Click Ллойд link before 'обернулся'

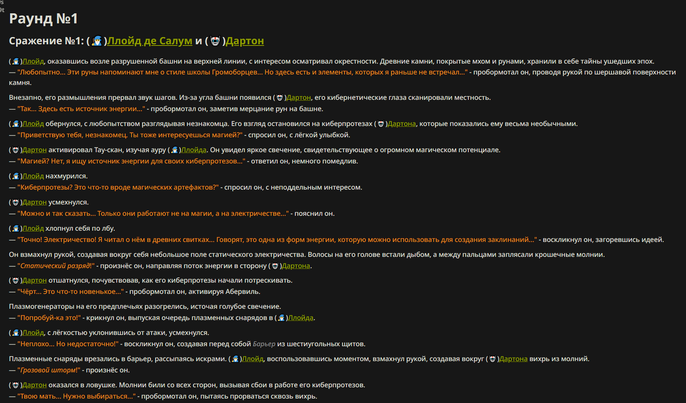coord(33,124)
